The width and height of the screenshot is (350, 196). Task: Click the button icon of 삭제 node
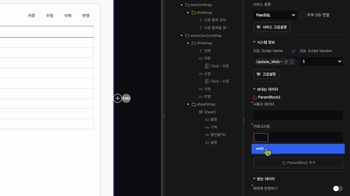(201, 89)
